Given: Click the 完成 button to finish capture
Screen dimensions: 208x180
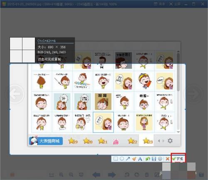Looking at the screenshot, I should [178, 158].
